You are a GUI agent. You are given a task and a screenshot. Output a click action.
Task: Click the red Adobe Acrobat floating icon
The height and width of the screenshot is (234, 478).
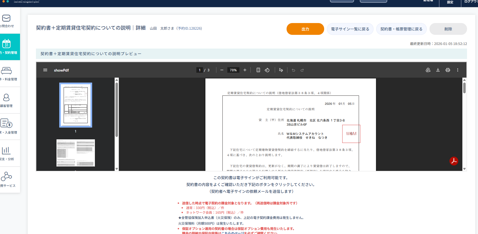click(x=454, y=161)
